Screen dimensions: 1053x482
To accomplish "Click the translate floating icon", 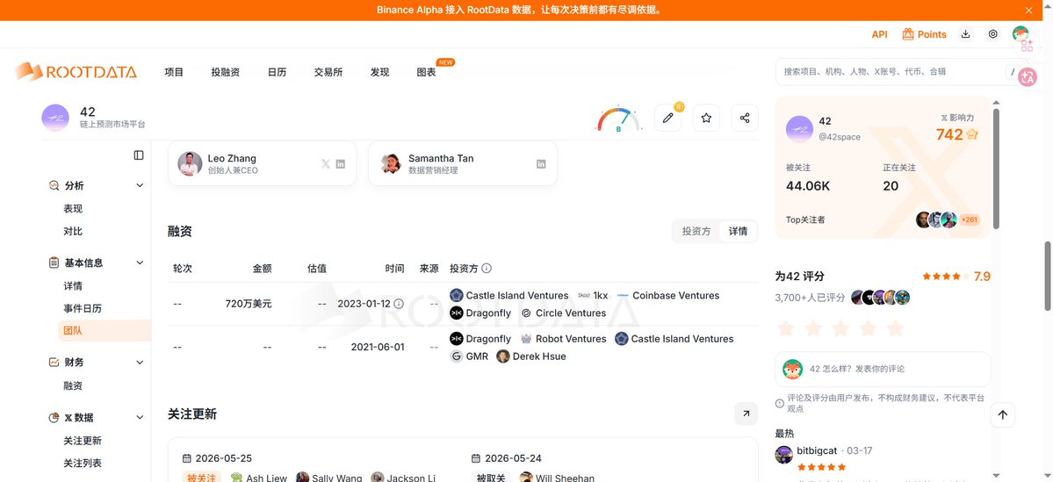I will (1028, 77).
